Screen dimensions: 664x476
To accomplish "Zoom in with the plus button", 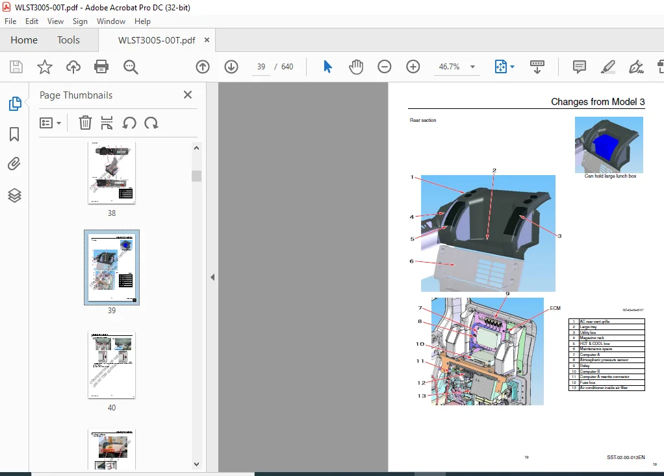I will tap(413, 67).
